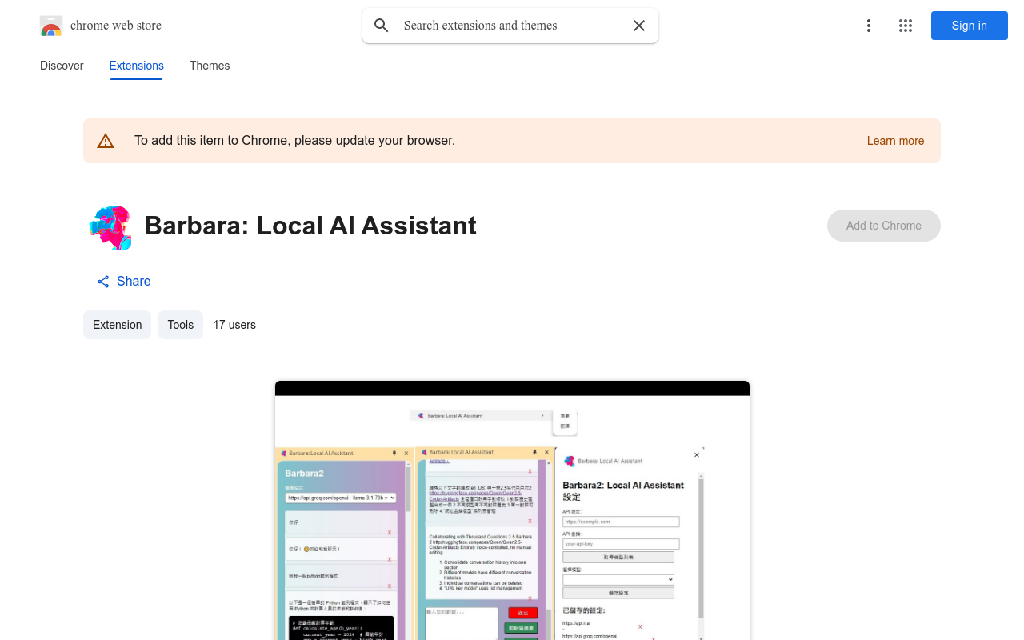Click the warning triangle in the banner
1024x640 pixels.
coord(106,140)
